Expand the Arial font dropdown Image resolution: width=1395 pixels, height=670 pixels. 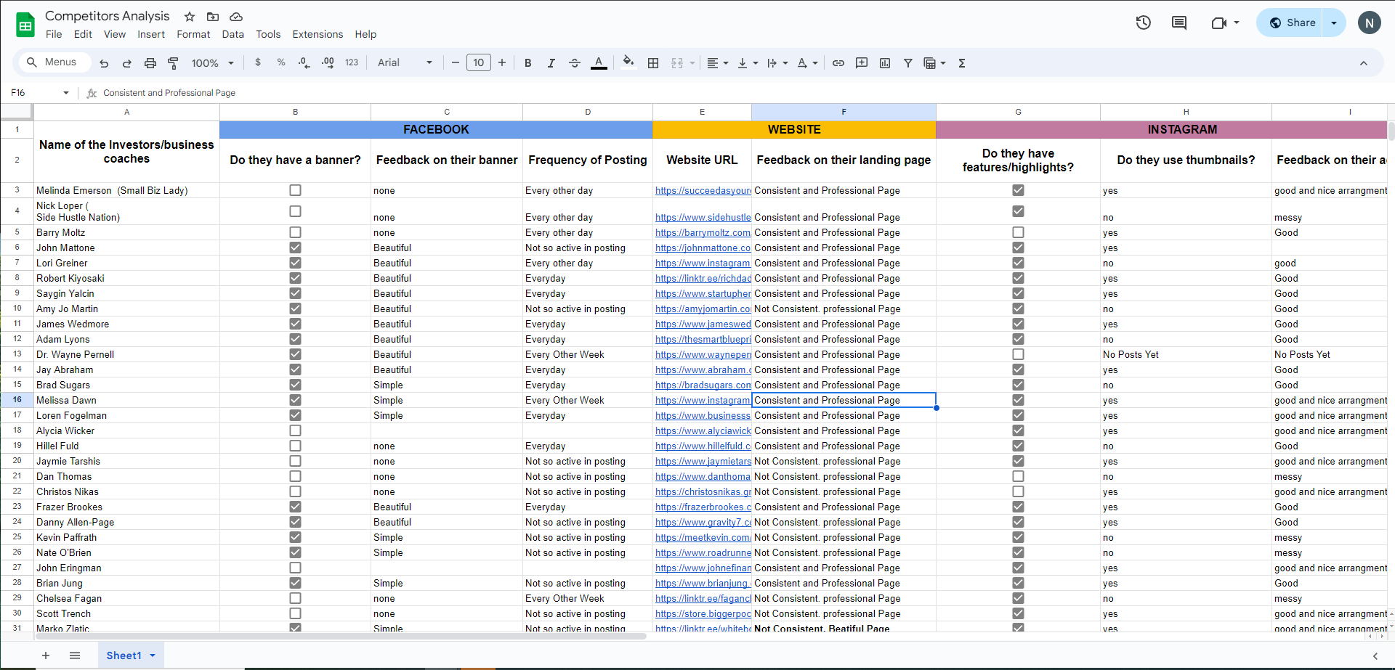(405, 63)
